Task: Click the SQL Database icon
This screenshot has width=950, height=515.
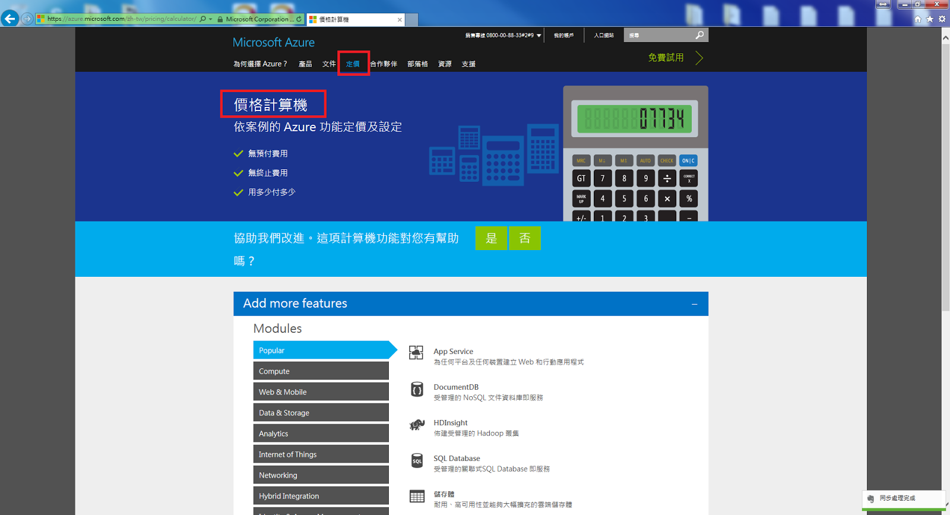Action: coord(417,460)
